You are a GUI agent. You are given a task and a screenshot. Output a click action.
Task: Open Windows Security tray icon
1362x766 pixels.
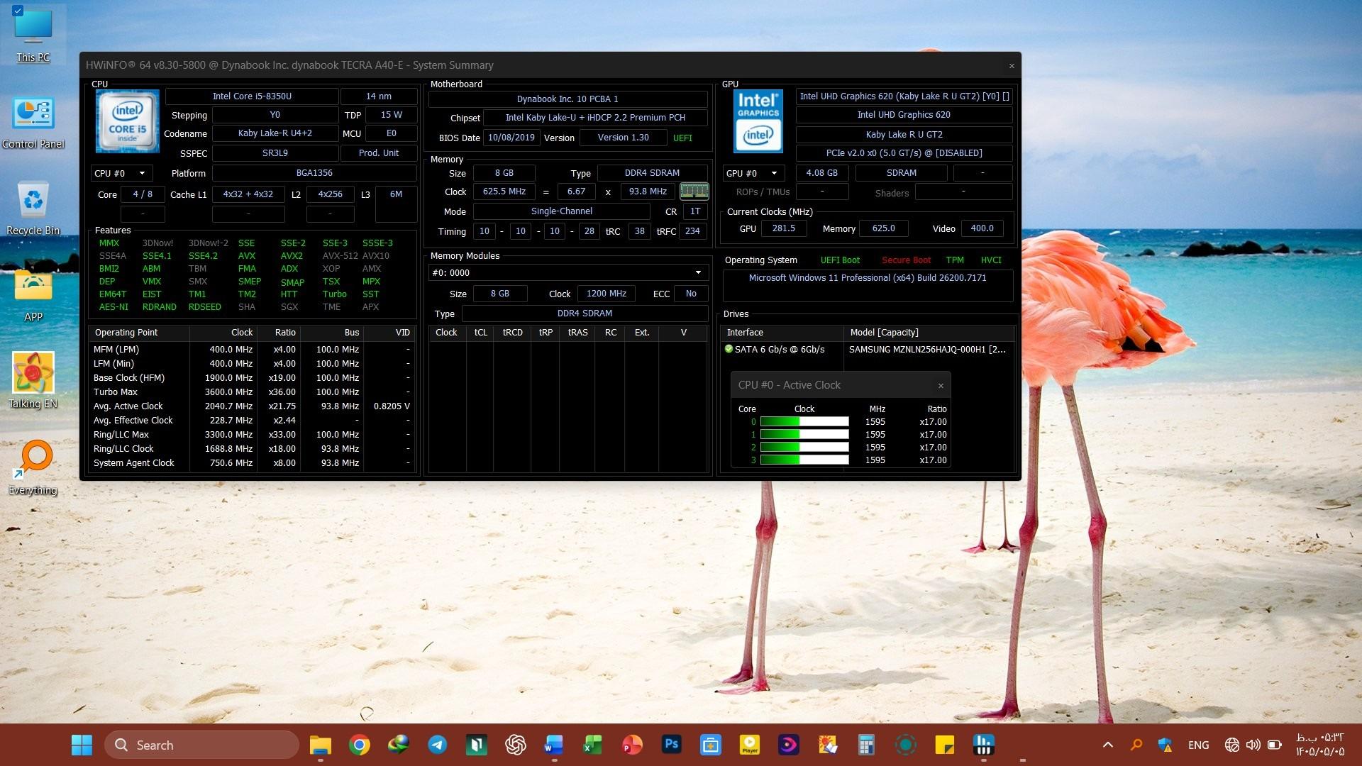click(x=1165, y=745)
